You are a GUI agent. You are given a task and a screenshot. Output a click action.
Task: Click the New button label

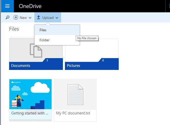tap(23, 18)
